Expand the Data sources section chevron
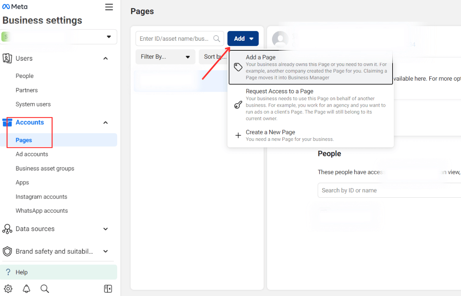The width and height of the screenshot is (461, 296). point(105,229)
